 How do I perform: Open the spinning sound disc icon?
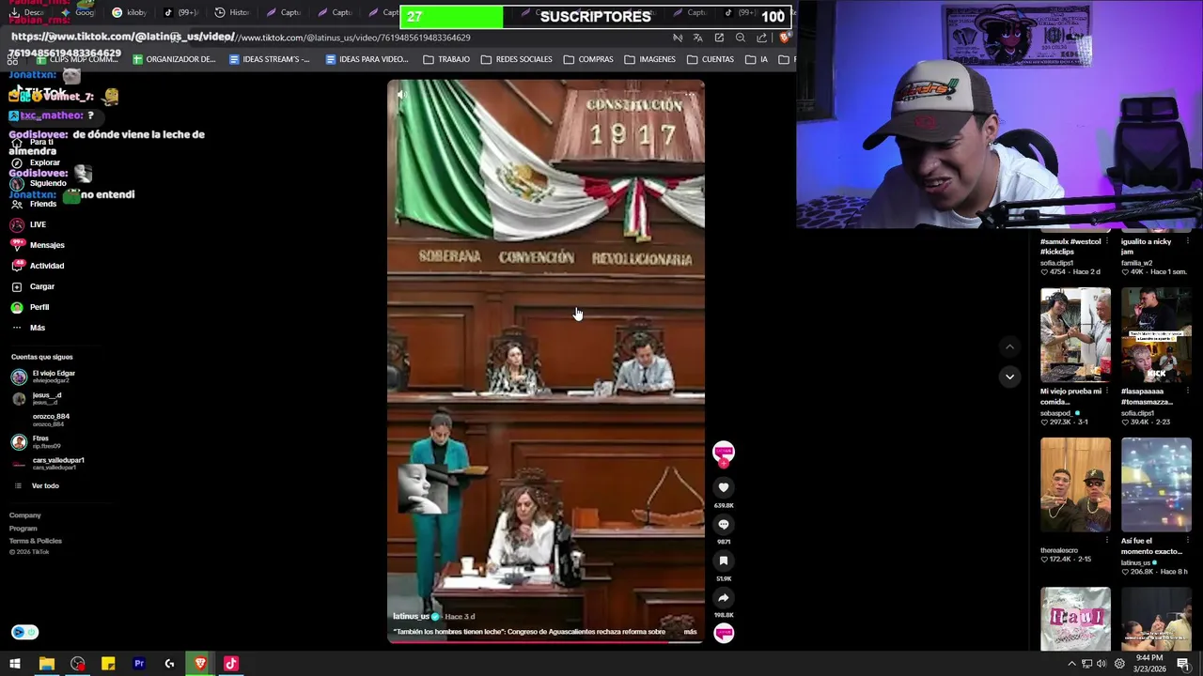click(723, 633)
